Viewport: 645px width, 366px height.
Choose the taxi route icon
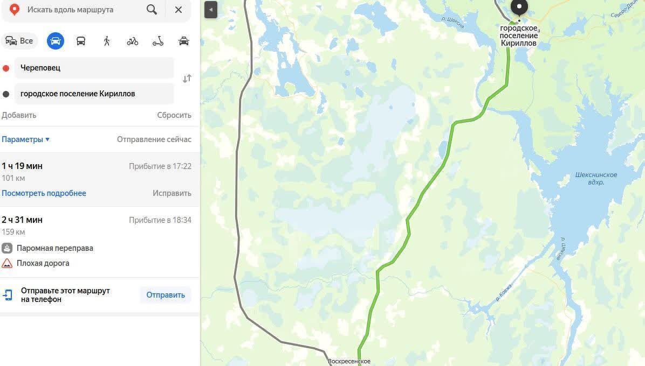[x=184, y=41]
